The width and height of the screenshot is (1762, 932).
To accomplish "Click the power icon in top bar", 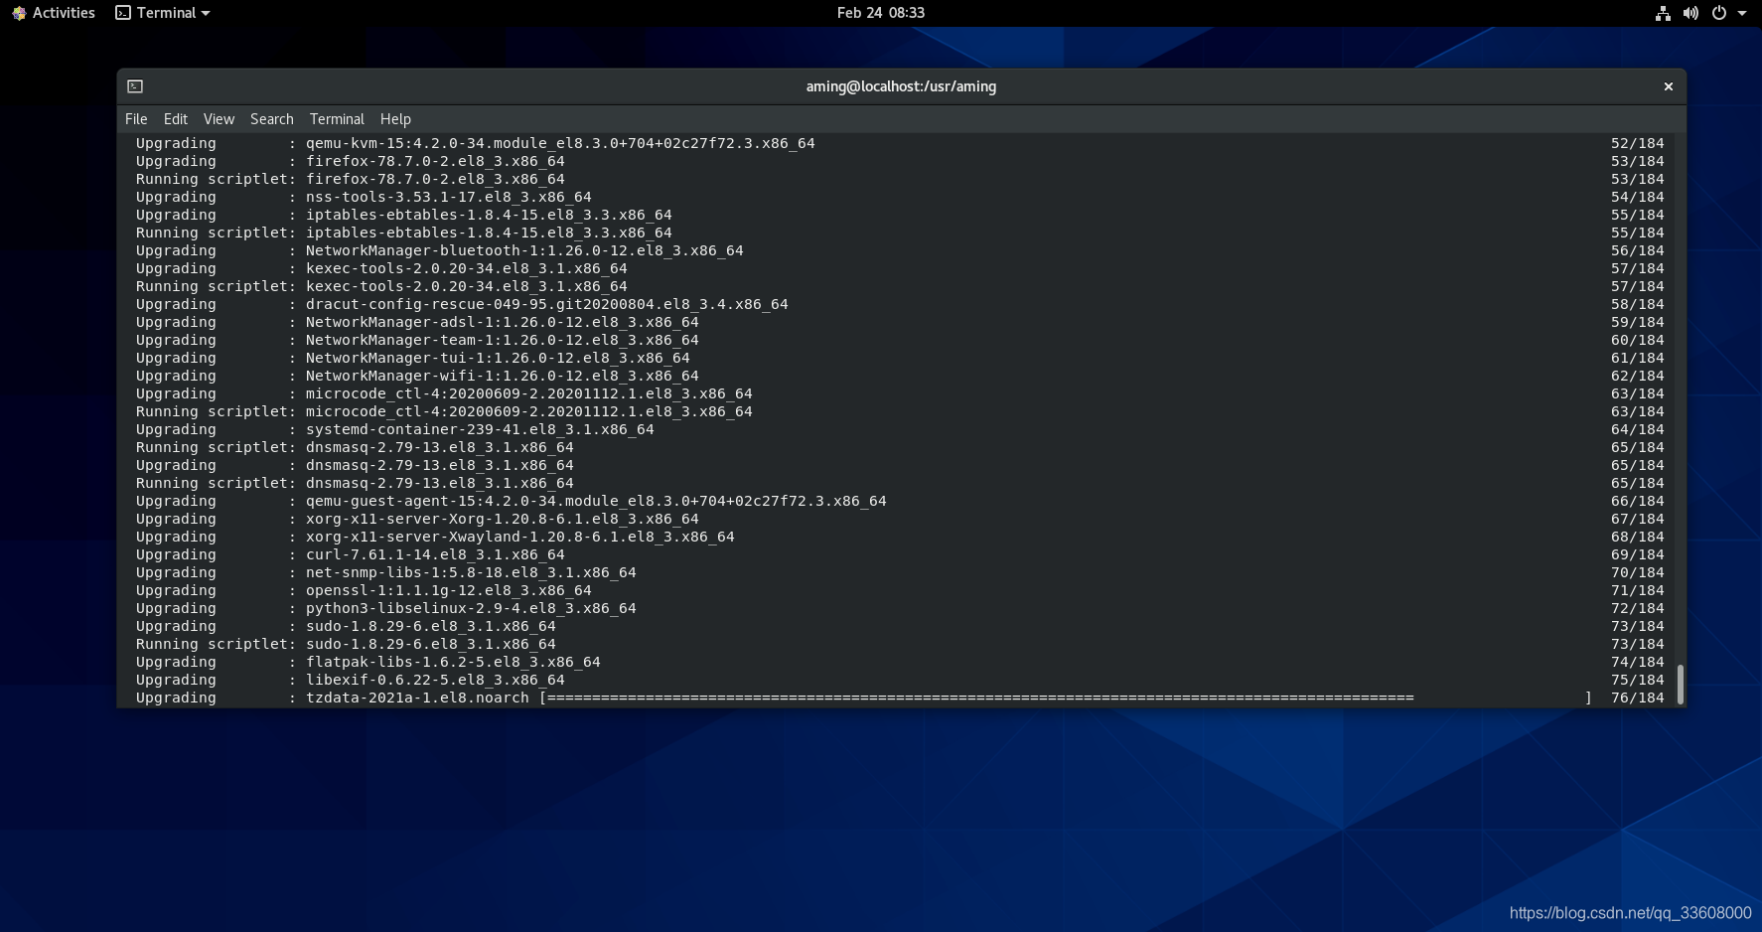I will coord(1719,13).
